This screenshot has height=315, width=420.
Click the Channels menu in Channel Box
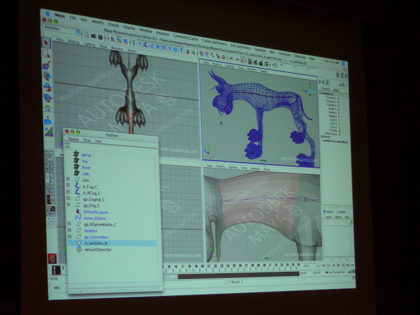click(325, 89)
